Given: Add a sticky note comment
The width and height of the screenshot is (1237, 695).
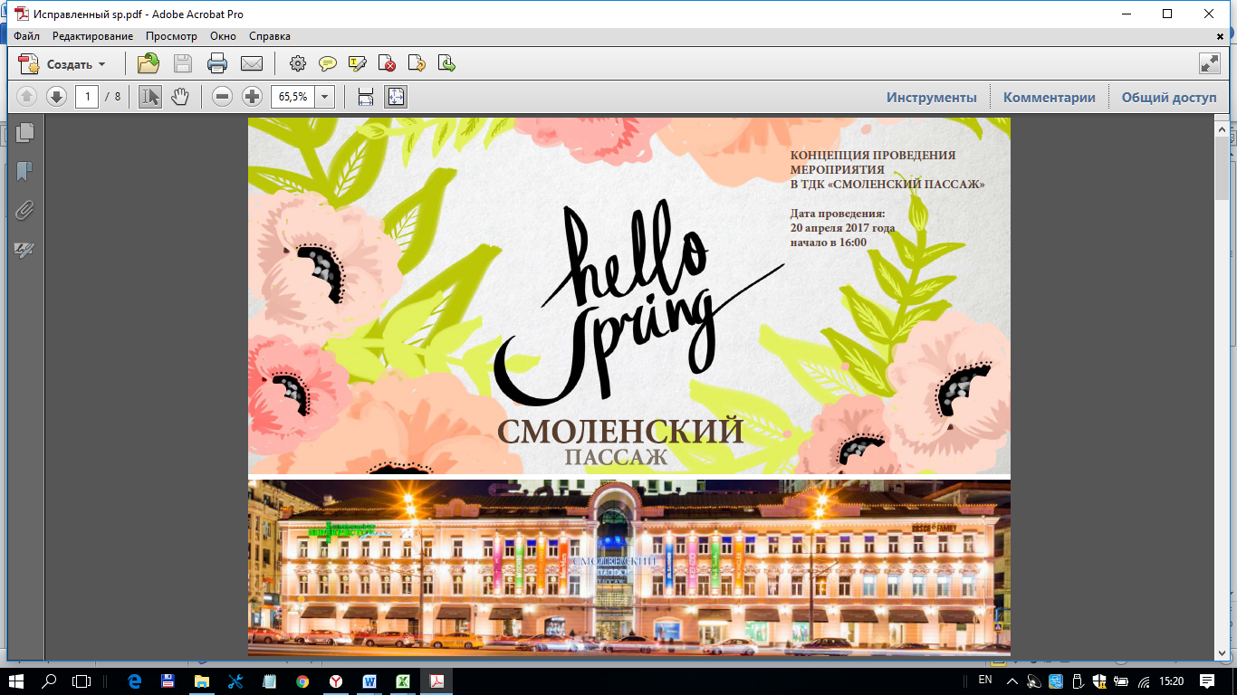Looking at the screenshot, I should coord(327,63).
